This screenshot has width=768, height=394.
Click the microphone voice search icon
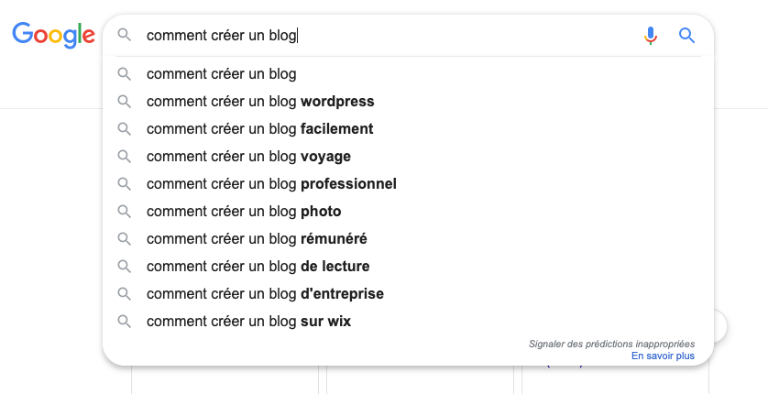coord(651,36)
